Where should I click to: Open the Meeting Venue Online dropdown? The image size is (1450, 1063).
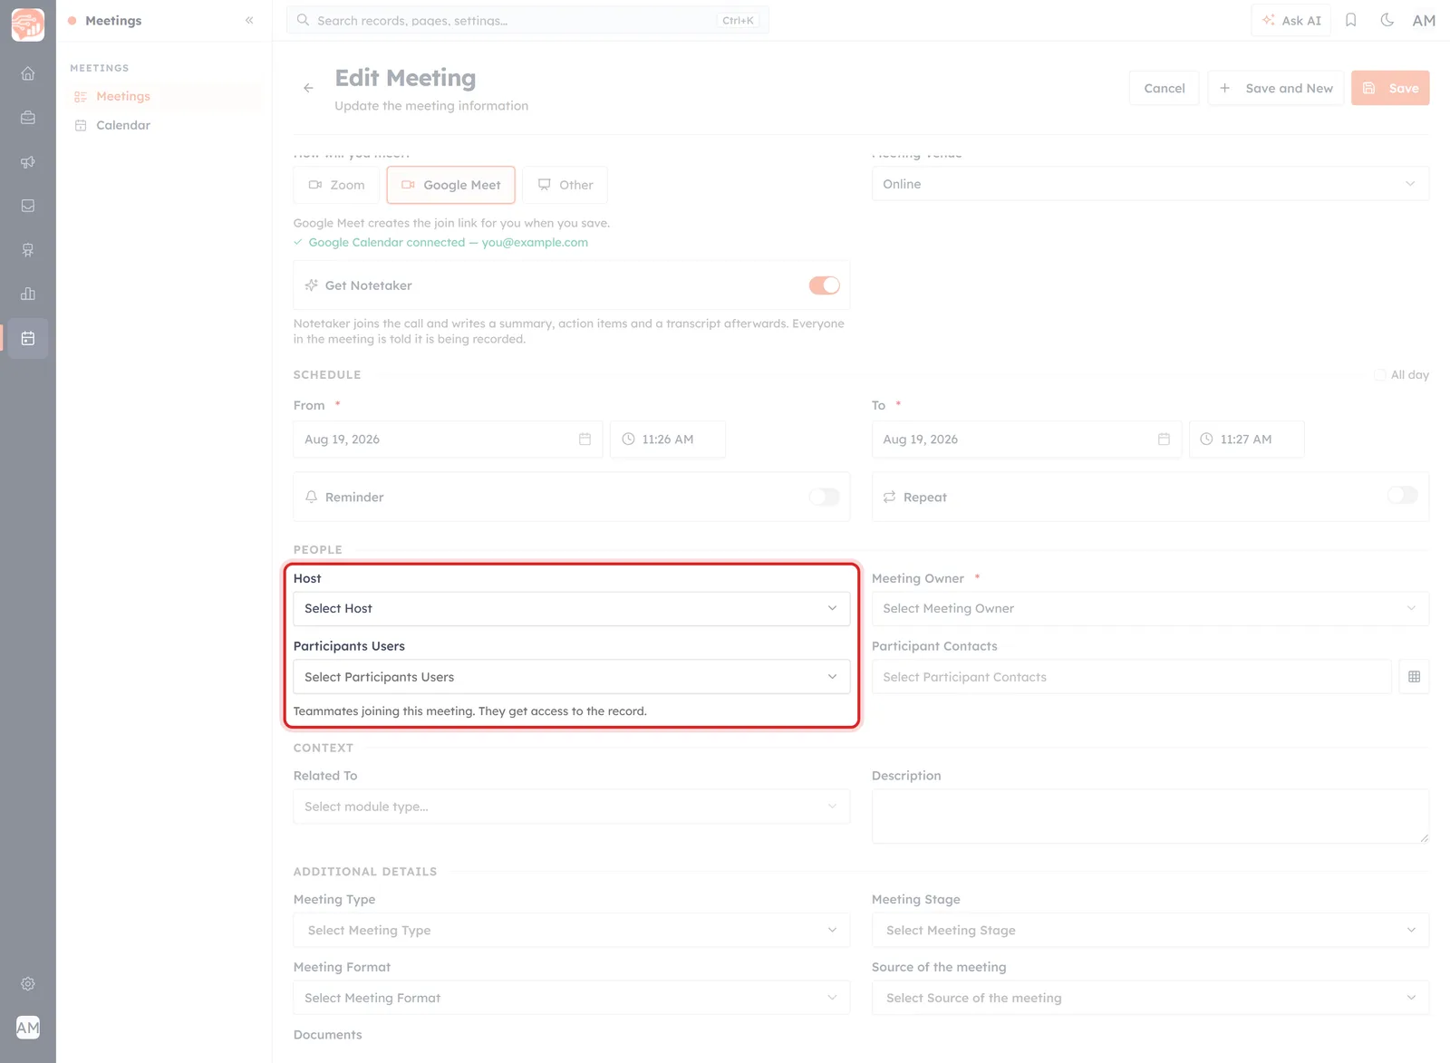tap(1150, 184)
